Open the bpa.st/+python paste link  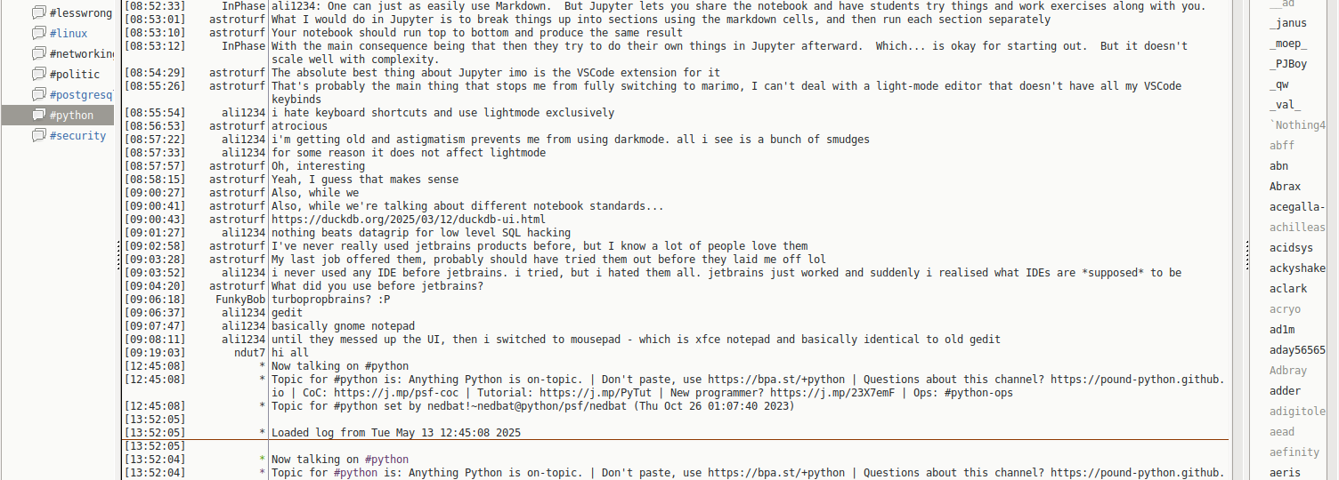tap(776, 380)
